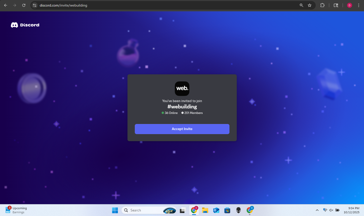Open the Chrome three-dot menu

(358, 5)
